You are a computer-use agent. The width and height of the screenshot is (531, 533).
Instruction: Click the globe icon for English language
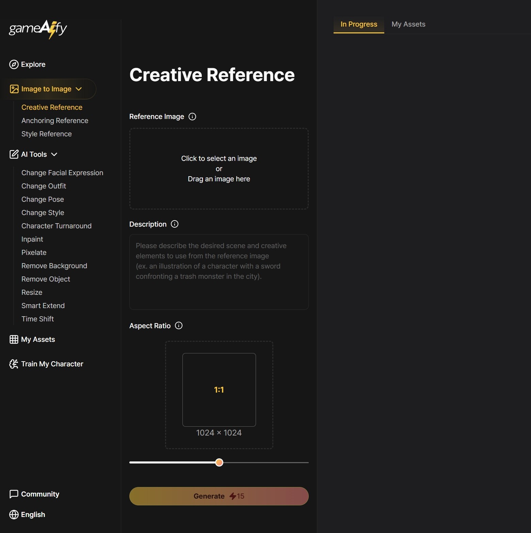point(14,515)
